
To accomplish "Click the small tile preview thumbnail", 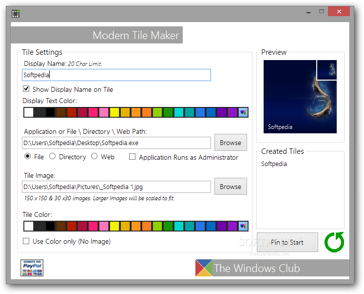I will point(327,70).
